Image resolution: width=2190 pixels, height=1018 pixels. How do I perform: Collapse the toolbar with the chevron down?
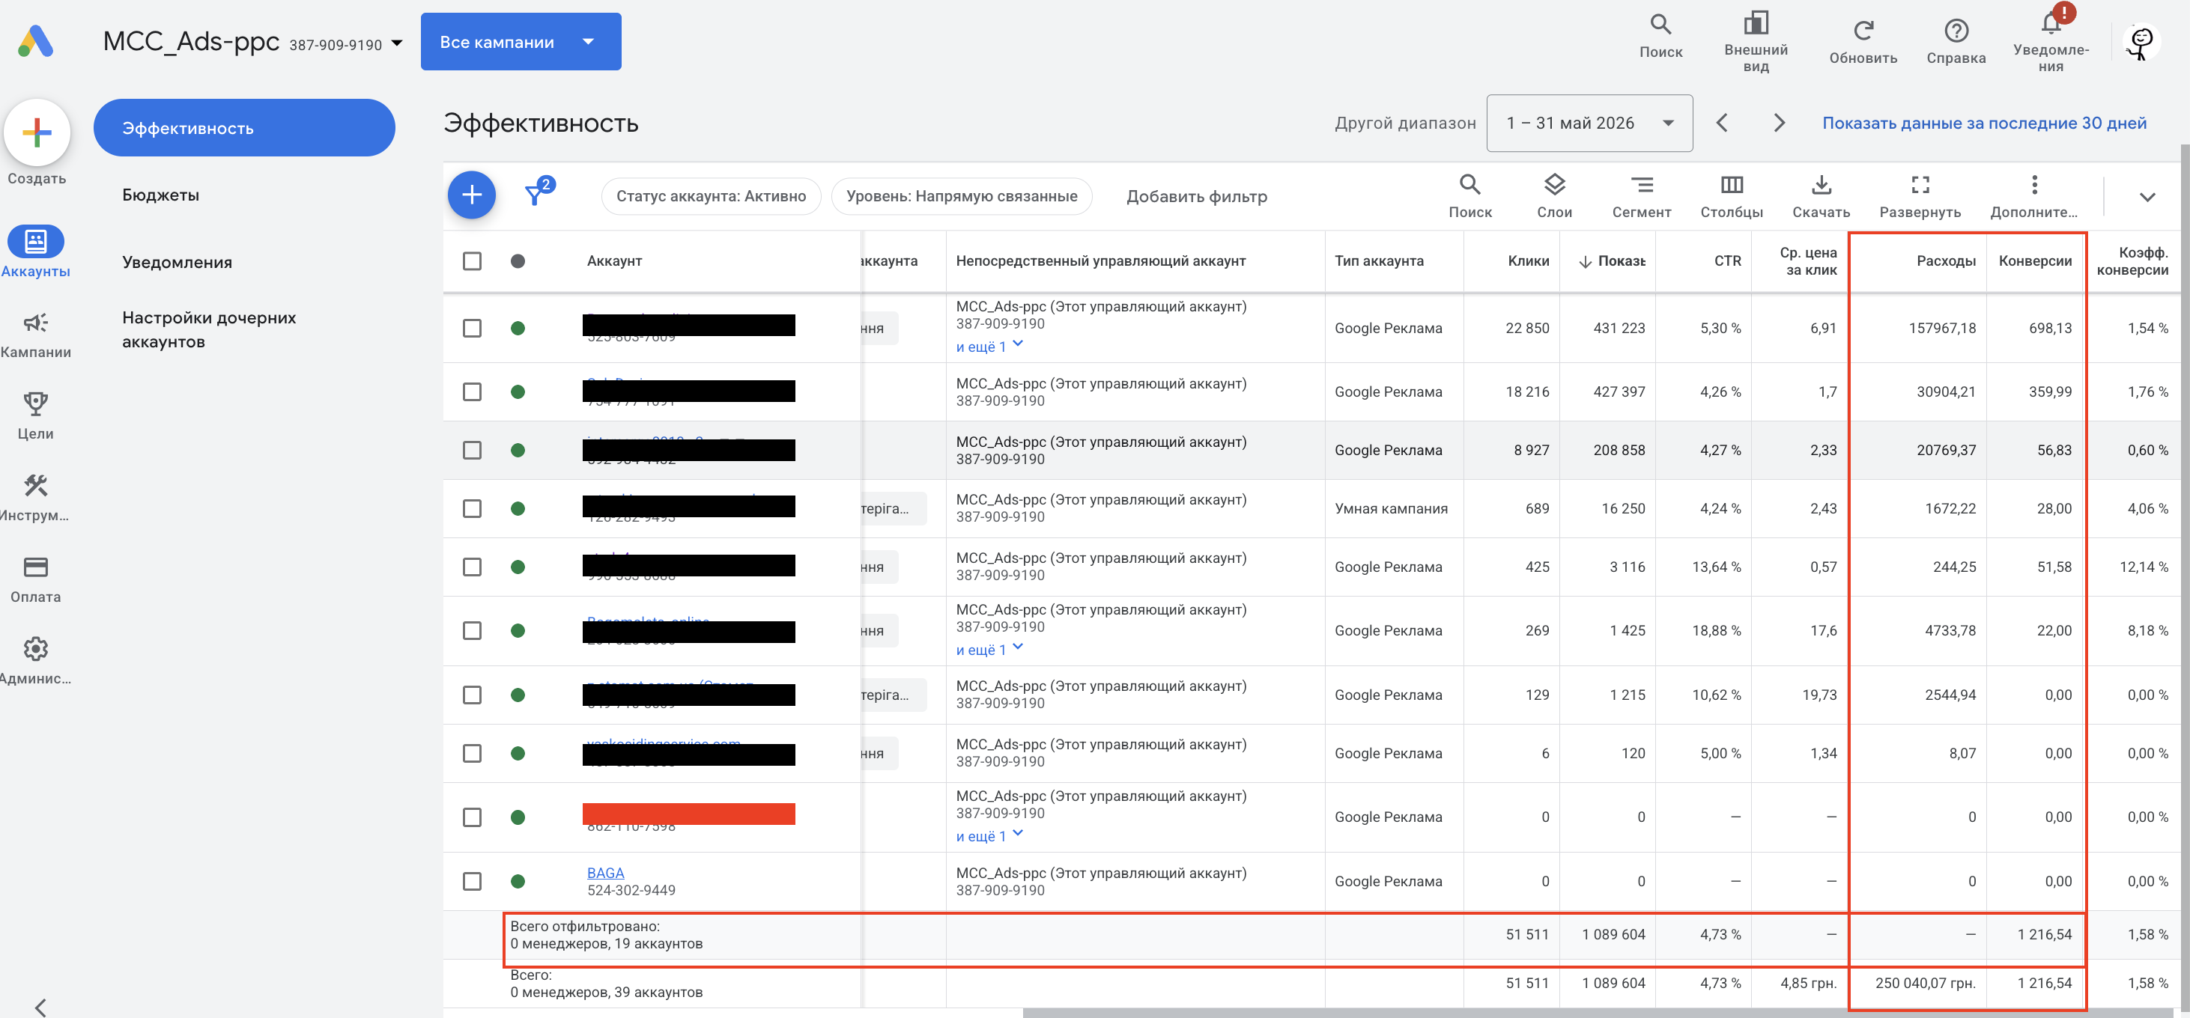tap(2147, 197)
